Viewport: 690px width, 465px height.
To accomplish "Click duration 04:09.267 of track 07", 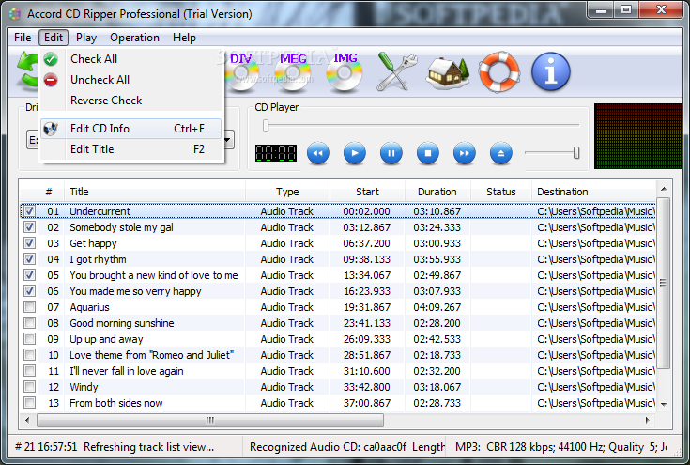I will (x=437, y=307).
